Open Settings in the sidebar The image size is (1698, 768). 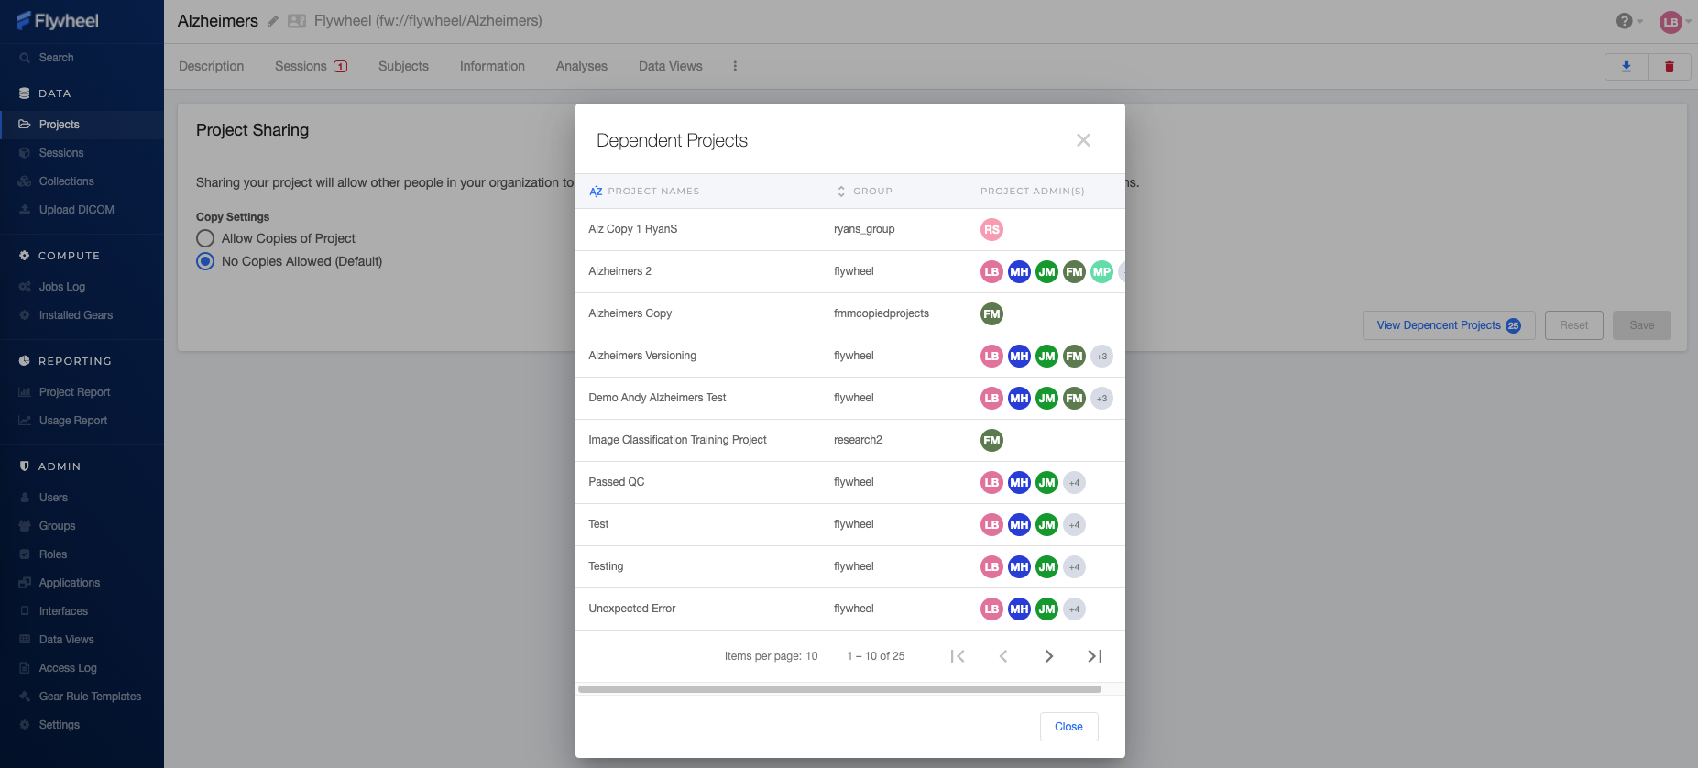(59, 725)
